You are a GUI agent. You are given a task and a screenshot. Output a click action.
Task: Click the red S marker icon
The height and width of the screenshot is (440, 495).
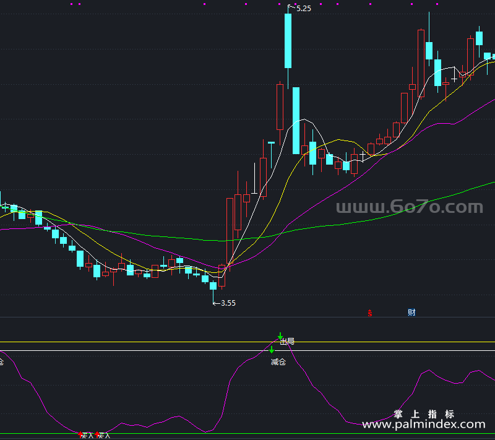coord(369,313)
